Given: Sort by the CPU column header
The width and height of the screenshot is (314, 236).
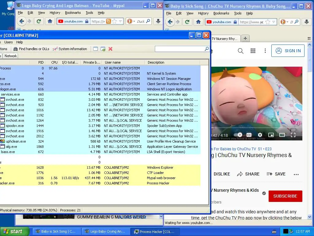Looking at the screenshot, I should click(x=52, y=62).
